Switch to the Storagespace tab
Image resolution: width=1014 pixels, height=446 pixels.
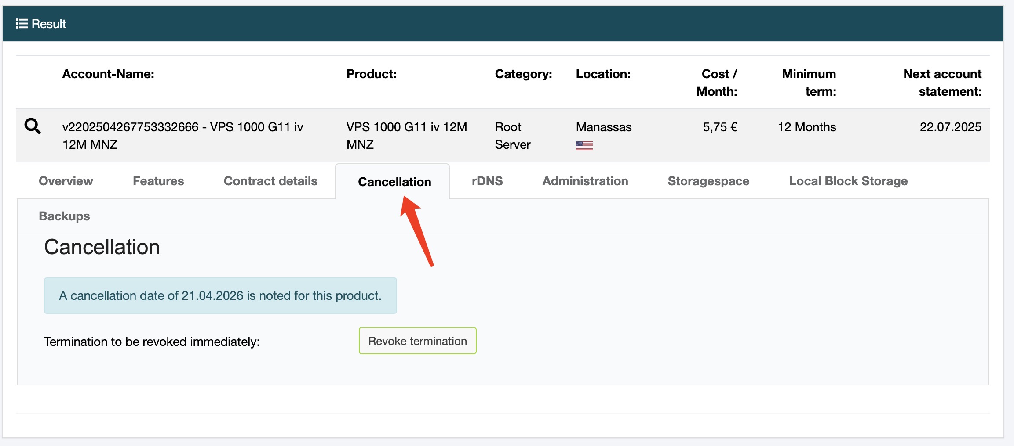[708, 181]
